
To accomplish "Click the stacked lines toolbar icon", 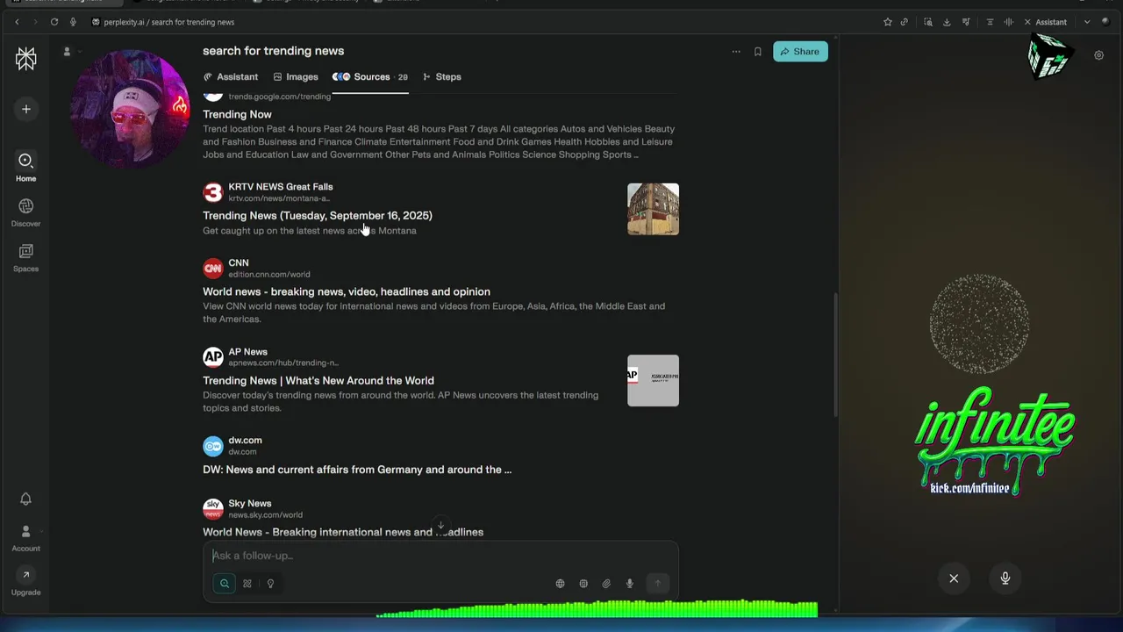I will click(x=990, y=22).
